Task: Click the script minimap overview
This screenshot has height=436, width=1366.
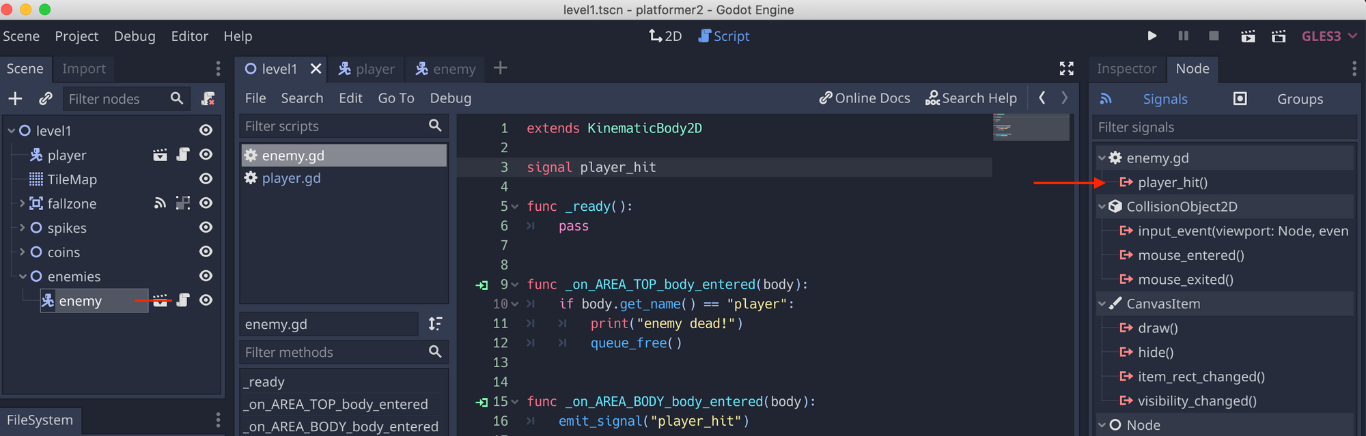Action: click(1031, 128)
